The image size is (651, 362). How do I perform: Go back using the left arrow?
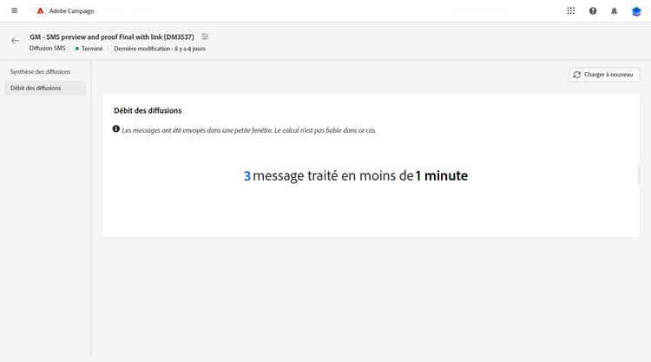[x=16, y=41]
